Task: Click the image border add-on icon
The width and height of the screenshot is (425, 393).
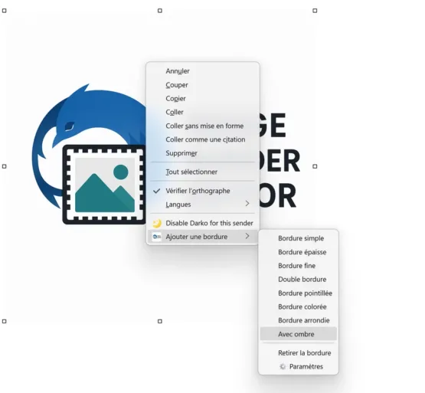Action: tap(157, 237)
